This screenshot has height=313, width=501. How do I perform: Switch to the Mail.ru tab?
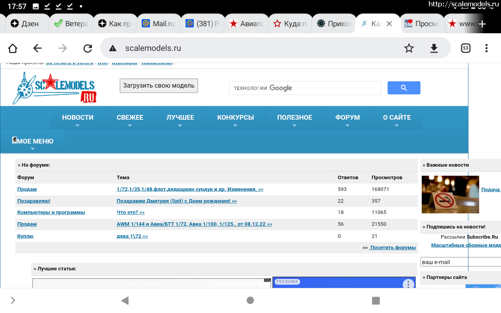pos(159,24)
